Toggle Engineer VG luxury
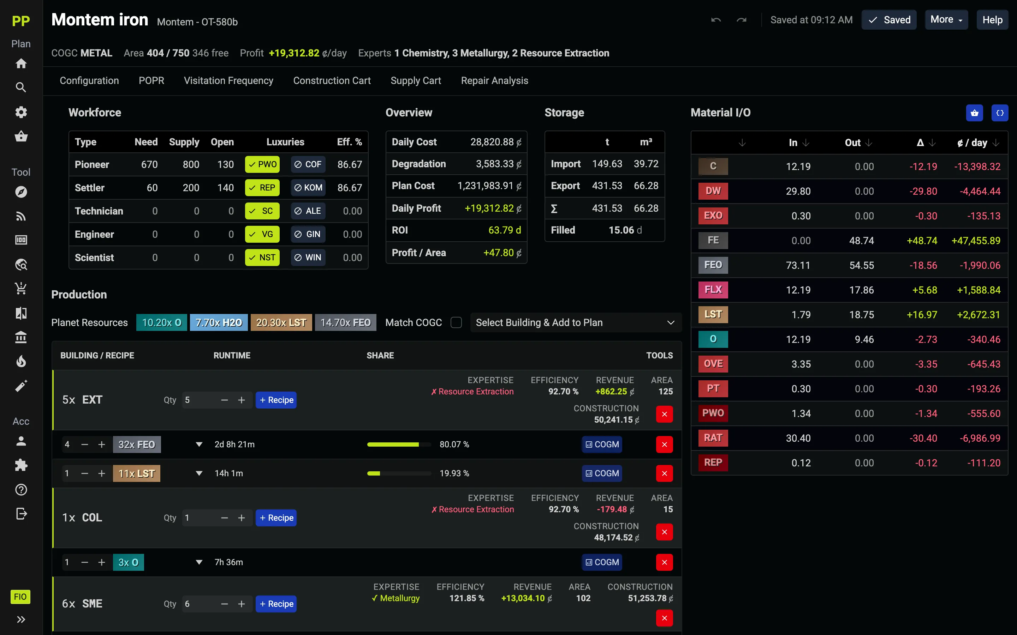This screenshot has height=635, width=1017. (x=262, y=234)
